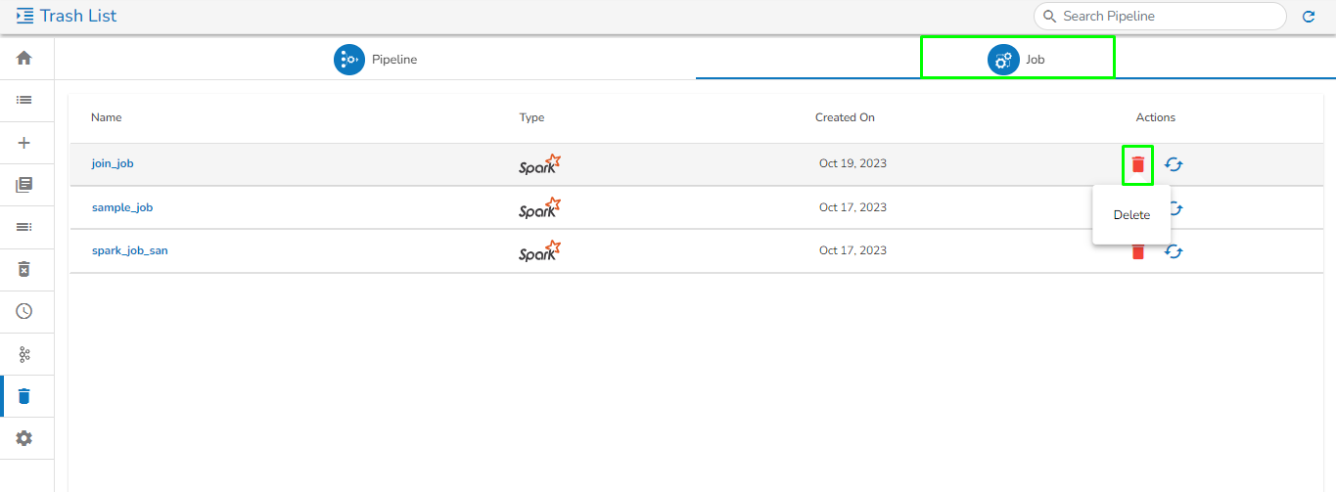Select the trash bin sidebar icon
The width and height of the screenshot is (1336, 492).
point(24,396)
